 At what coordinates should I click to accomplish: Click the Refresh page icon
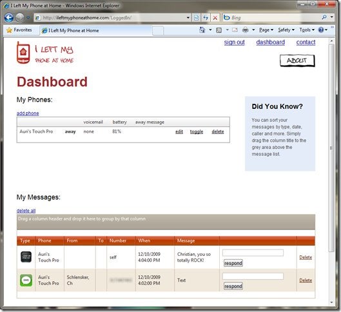point(206,17)
